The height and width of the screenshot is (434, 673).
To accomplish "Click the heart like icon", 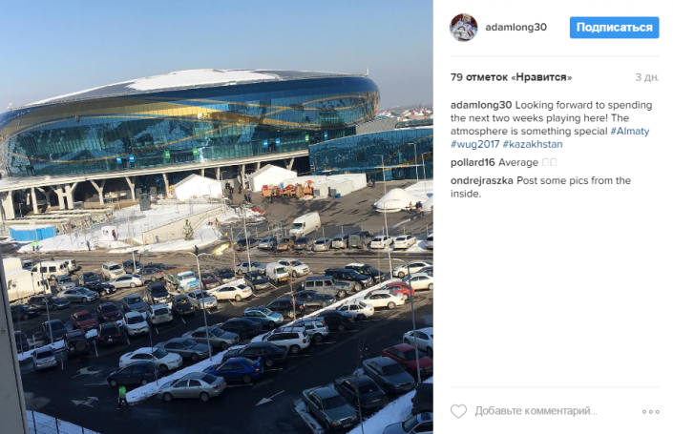I will coord(458,411).
